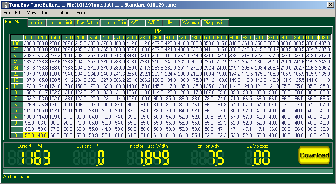Select the TP 70 row header
This screenshot has height=184, width=336.
[16, 49]
